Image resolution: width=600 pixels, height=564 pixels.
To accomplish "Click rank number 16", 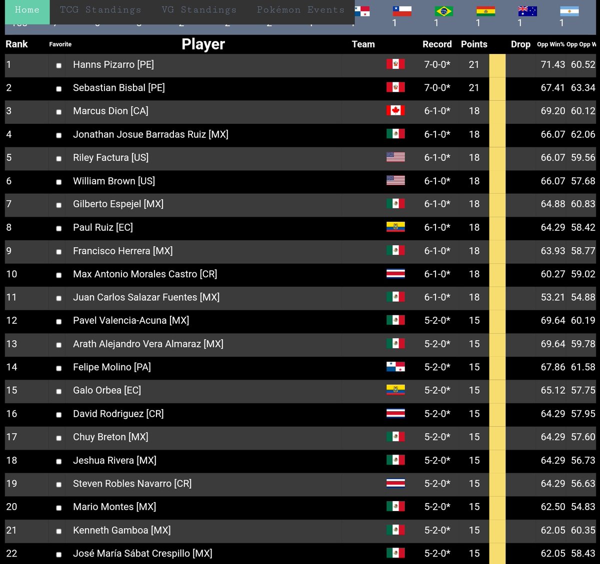I will (11, 414).
